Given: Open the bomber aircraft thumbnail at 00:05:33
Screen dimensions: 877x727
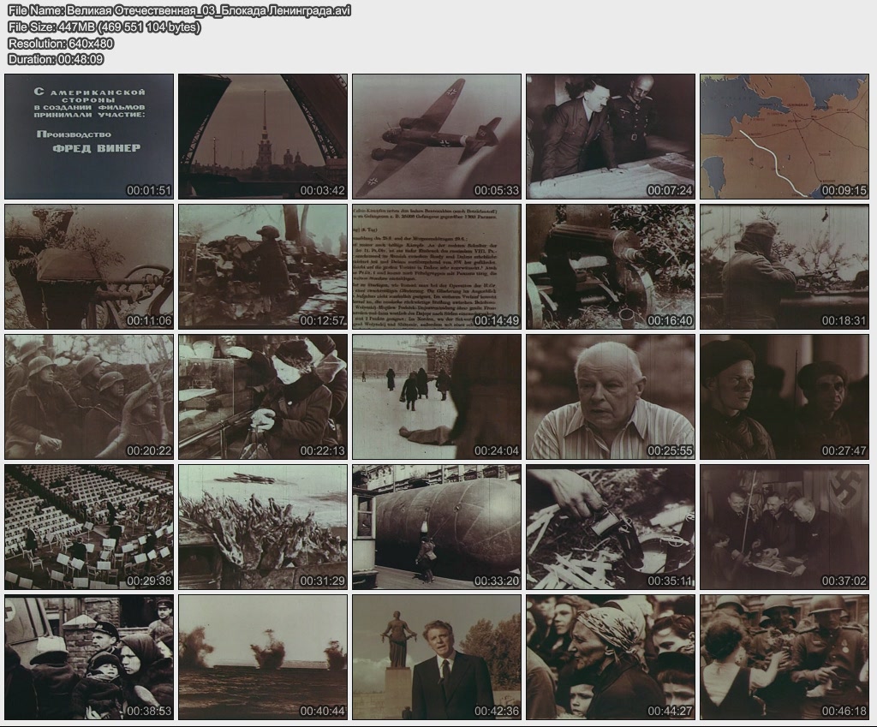Looking at the screenshot, I should click(x=437, y=136).
